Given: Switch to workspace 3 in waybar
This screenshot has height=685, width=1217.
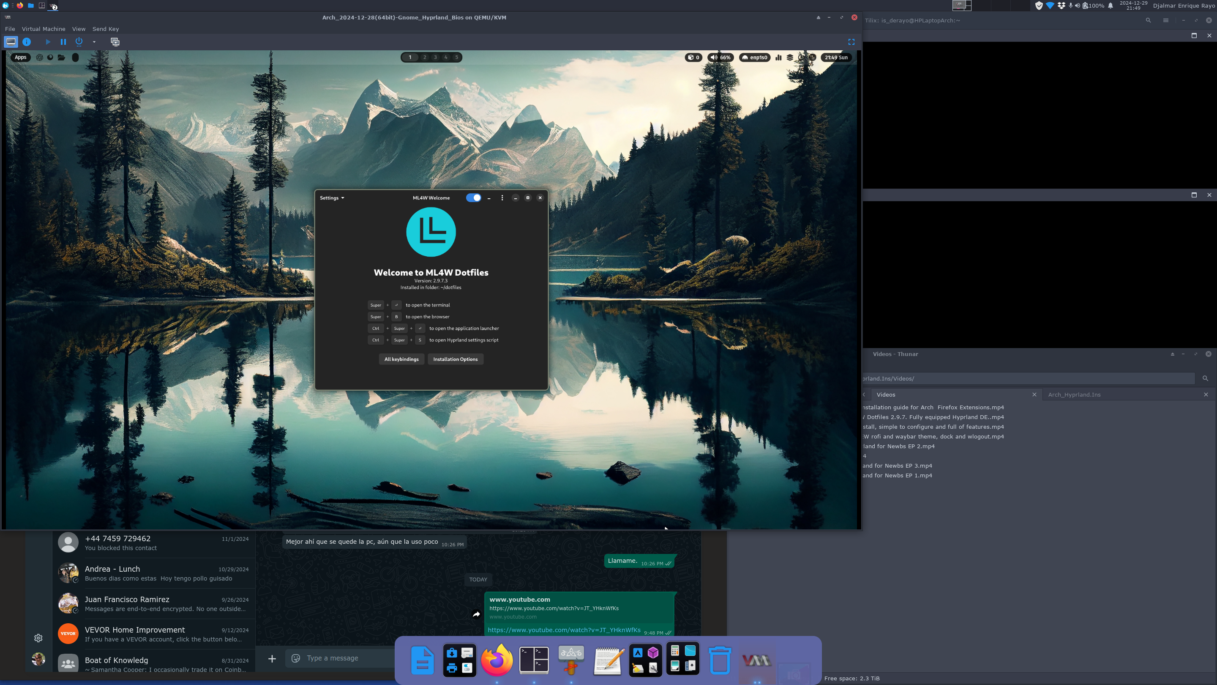Looking at the screenshot, I should pyautogui.click(x=435, y=57).
